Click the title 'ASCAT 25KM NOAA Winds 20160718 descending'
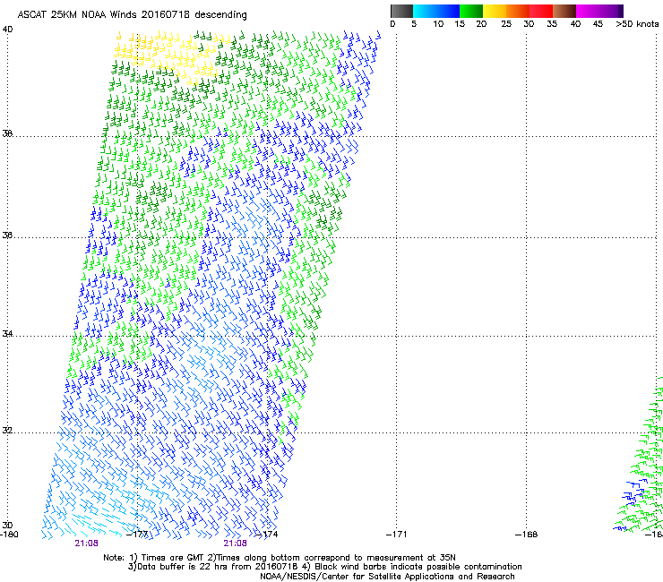Viewport: 663px width, 582px height. pyautogui.click(x=132, y=15)
